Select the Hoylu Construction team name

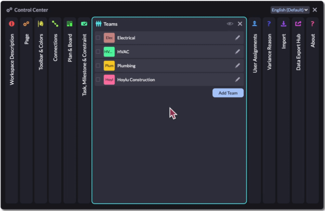136,80
